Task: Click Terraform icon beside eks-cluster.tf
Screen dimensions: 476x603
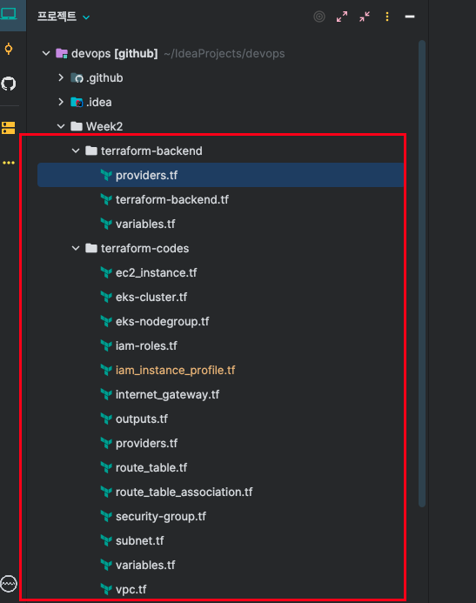Action: click(106, 297)
